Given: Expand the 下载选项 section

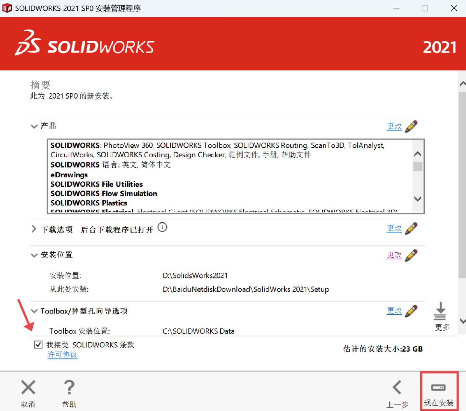Looking at the screenshot, I should 34,229.
